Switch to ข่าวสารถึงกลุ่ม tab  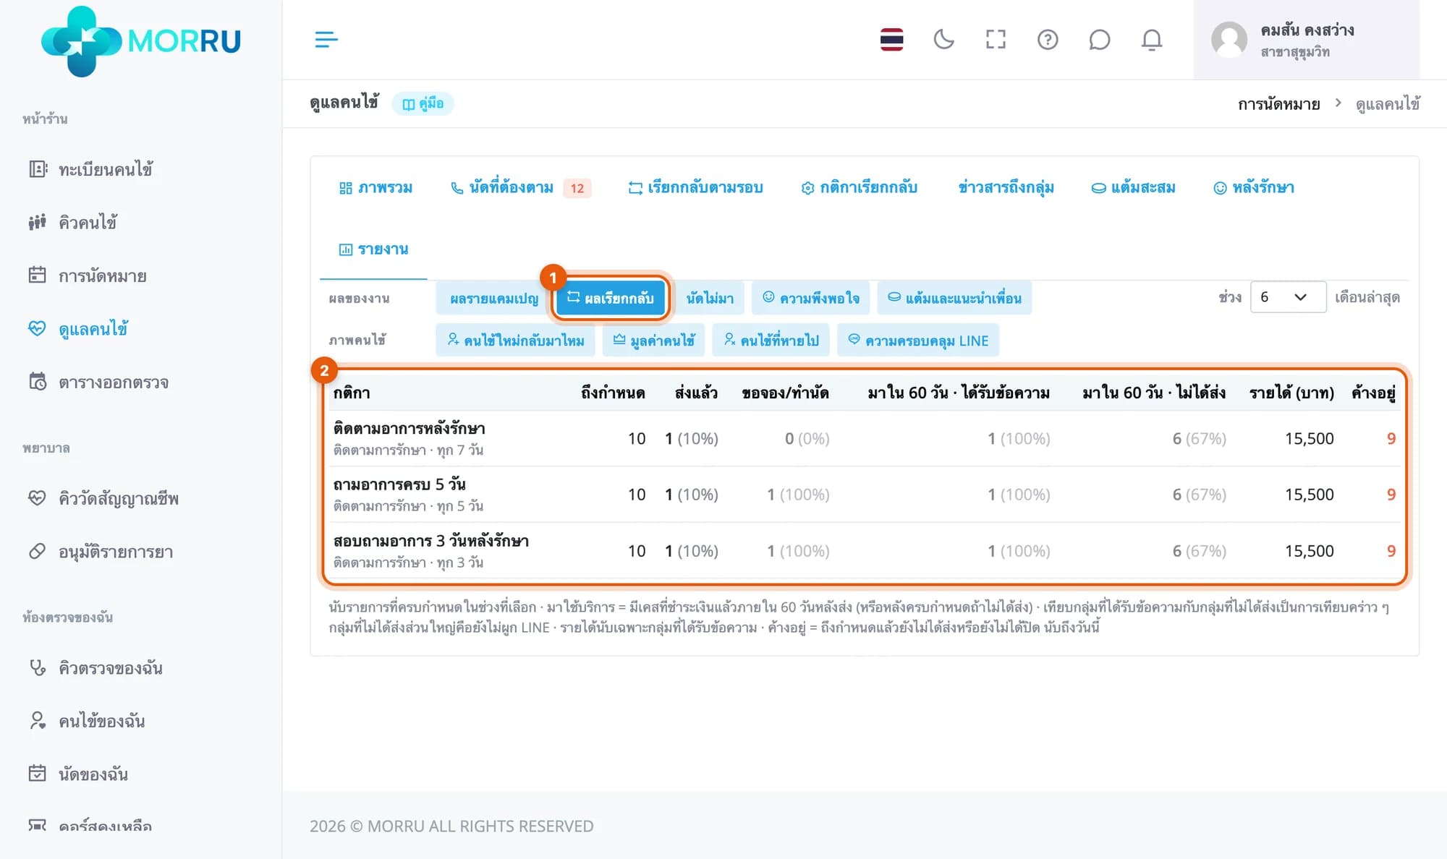[1006, 188]
